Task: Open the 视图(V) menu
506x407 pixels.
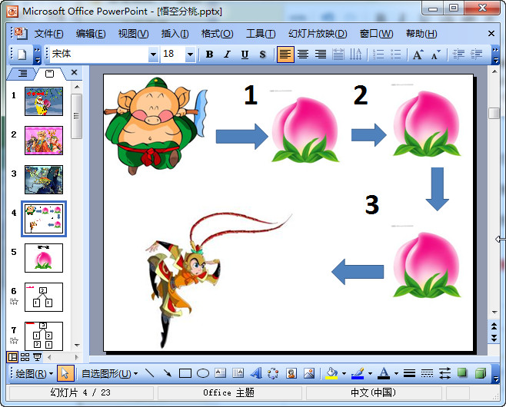Action: click(x=133, y=34)
